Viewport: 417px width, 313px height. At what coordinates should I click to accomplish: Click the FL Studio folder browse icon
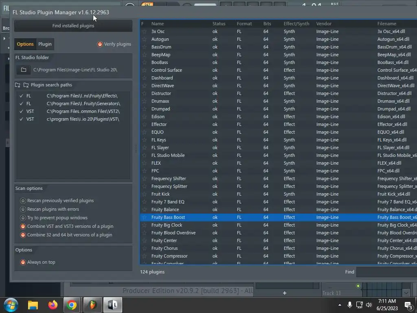coord(24,70)
